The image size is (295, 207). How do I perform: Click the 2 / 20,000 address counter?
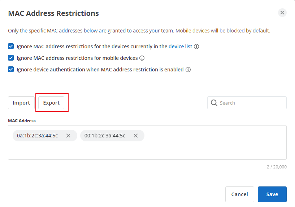pos(277,167)
